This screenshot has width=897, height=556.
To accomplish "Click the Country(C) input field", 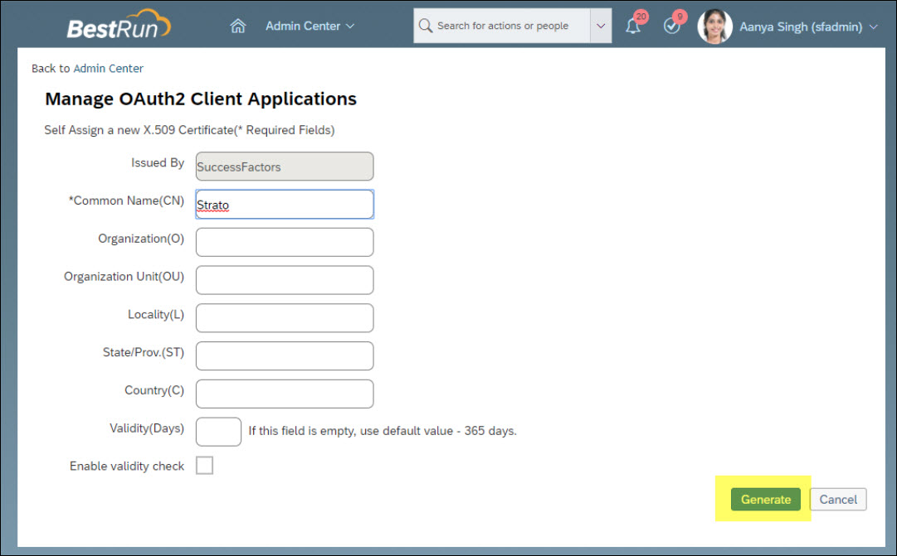I will [x=285, y=394].
